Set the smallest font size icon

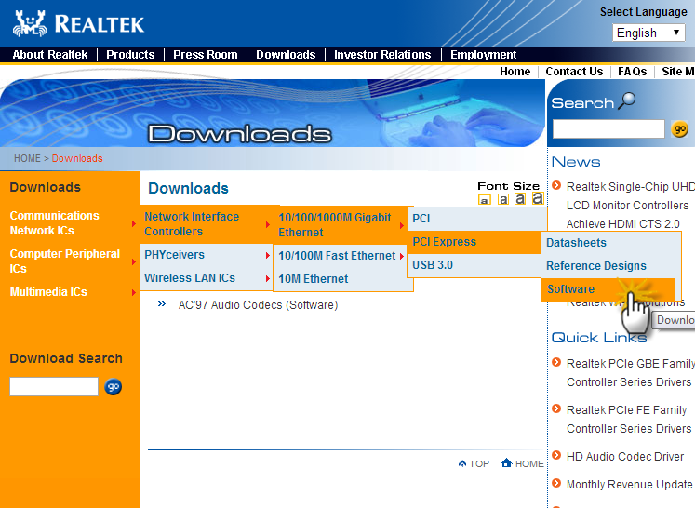tap(484, 200)
